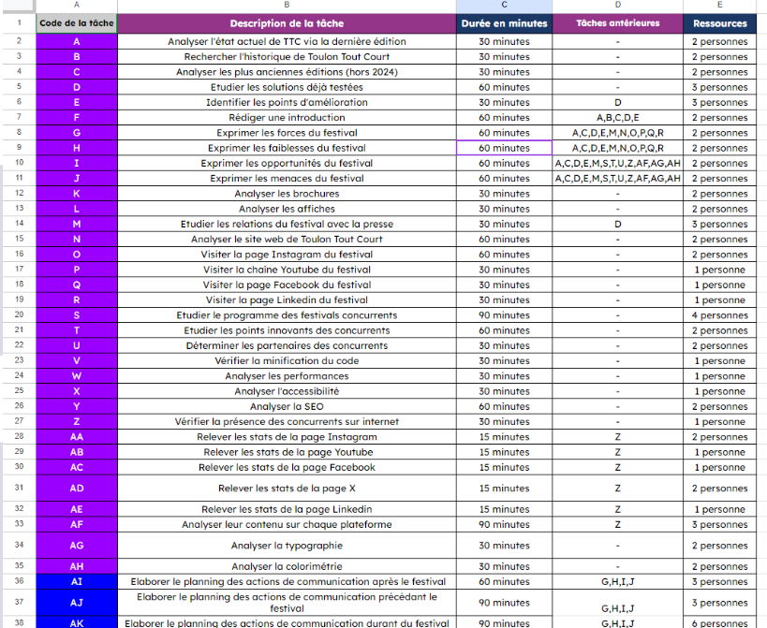Select row number 20 header

pyautogui.click(x=19, y=314)
